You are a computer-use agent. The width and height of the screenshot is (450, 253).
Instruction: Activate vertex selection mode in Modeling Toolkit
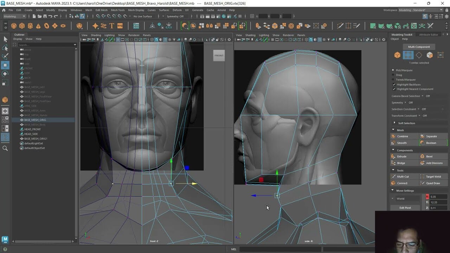(408, 55)
